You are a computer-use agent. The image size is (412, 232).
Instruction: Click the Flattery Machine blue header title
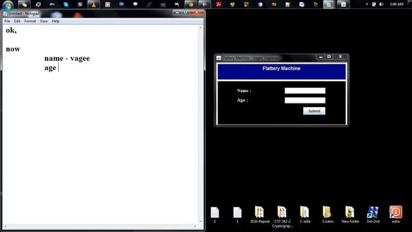pyautogui.click(x=281, y=68)
